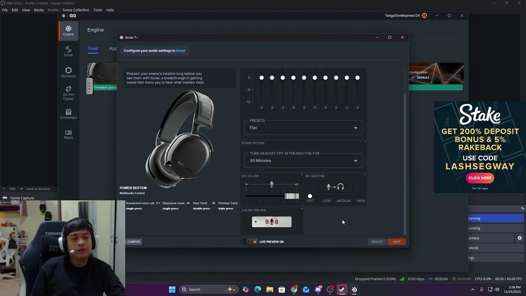
Task: Set mic sidetone to MEDIUM
Action: pos(344,201)
